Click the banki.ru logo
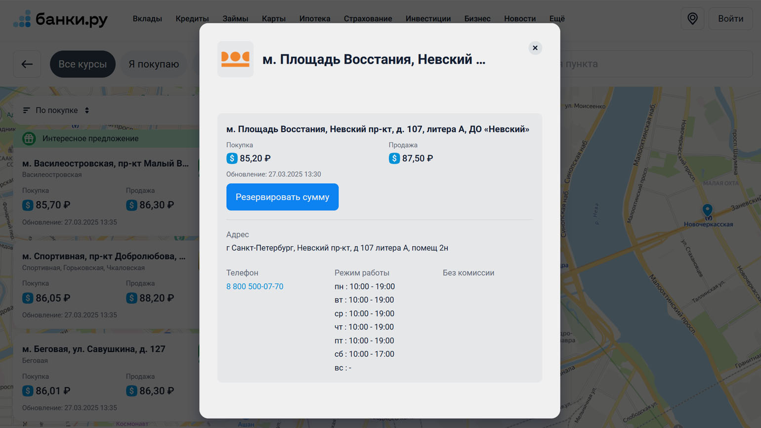The height and width of the screenshot is (428, 761). click(60, 19)
